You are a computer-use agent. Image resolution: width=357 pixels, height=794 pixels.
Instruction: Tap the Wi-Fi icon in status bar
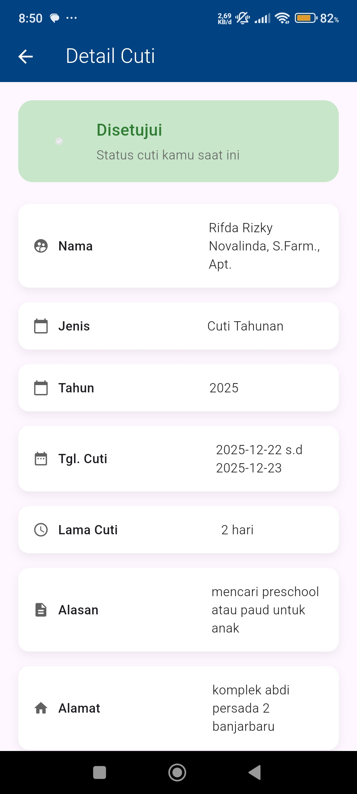283,18
